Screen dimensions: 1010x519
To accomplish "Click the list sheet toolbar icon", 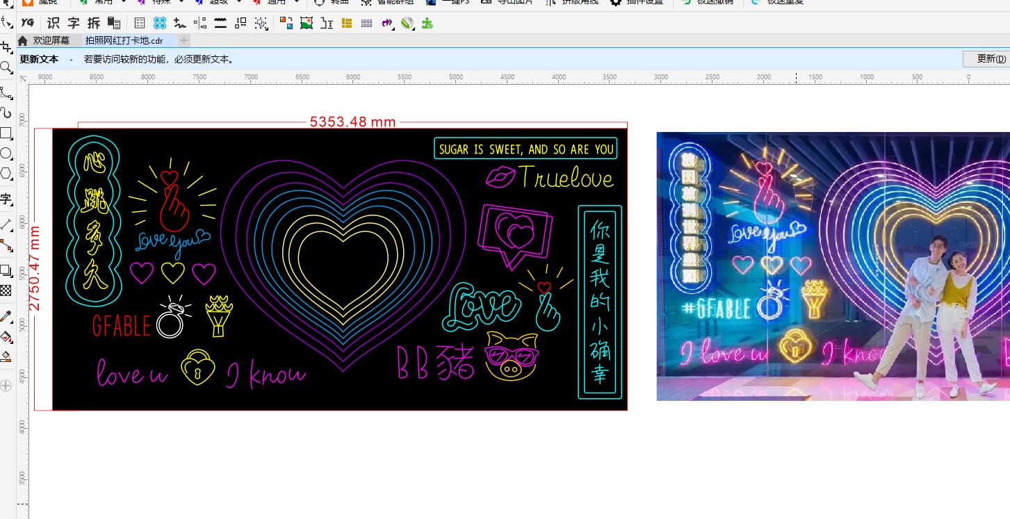I will coord(140,23).
